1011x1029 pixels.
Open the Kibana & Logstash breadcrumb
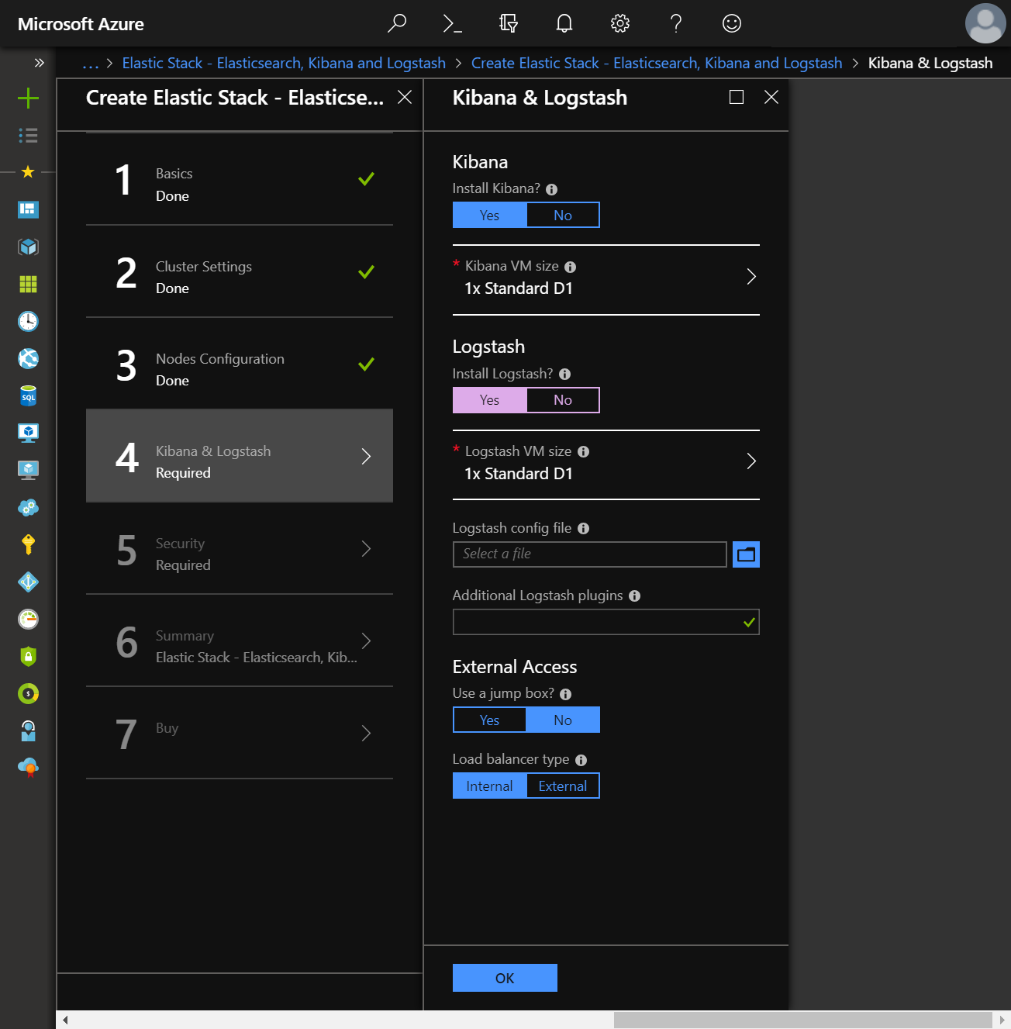[x=930, y=63]
